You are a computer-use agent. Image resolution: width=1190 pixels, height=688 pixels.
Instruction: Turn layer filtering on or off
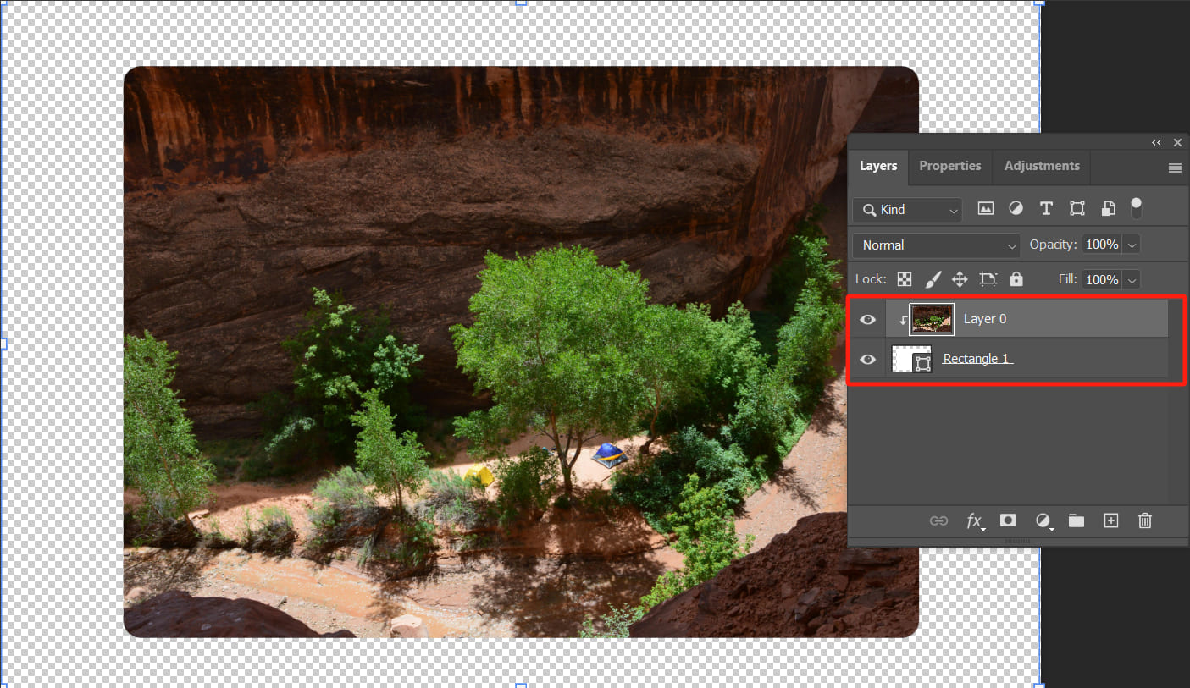point(1137,207)
